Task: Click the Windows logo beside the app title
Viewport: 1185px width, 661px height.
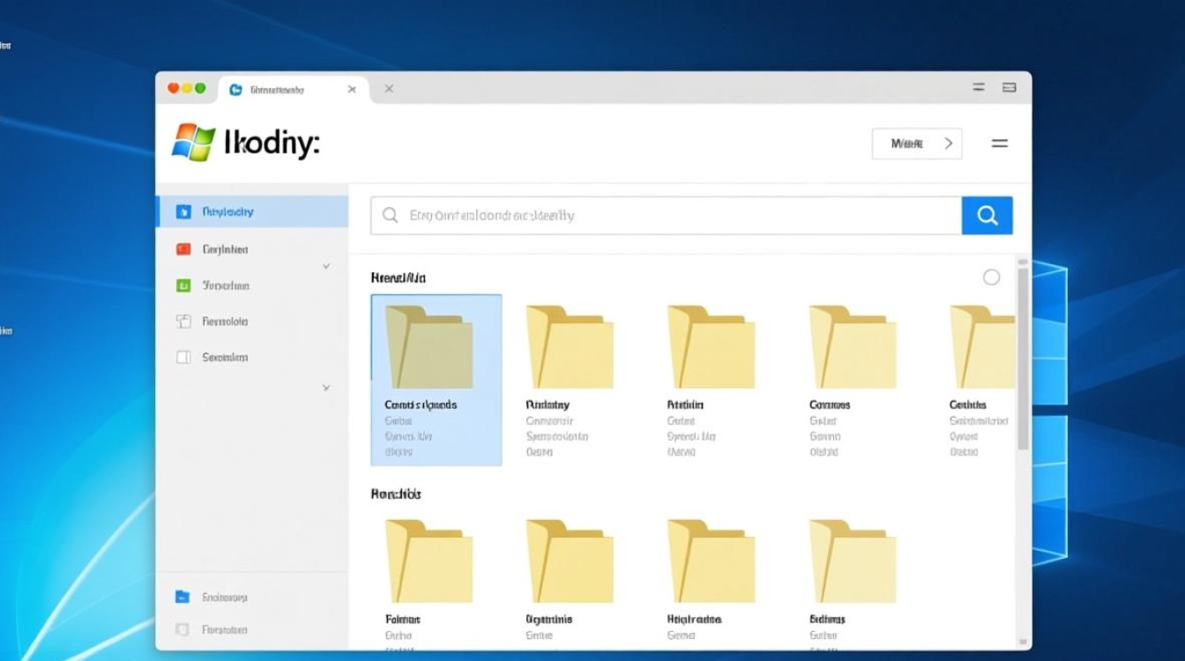Action: (x=193, y=141)
